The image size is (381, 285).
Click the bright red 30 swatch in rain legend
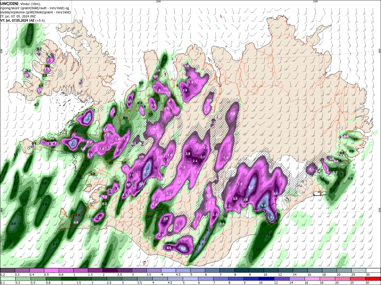[373, 279]
